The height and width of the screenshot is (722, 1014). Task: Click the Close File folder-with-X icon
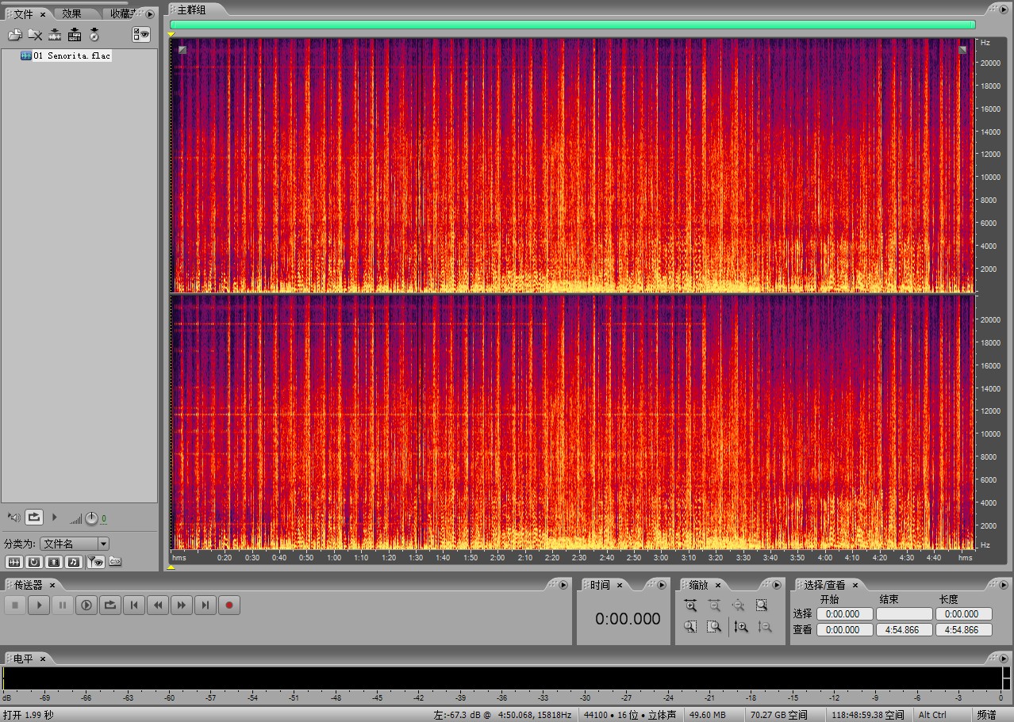(35, 35)
